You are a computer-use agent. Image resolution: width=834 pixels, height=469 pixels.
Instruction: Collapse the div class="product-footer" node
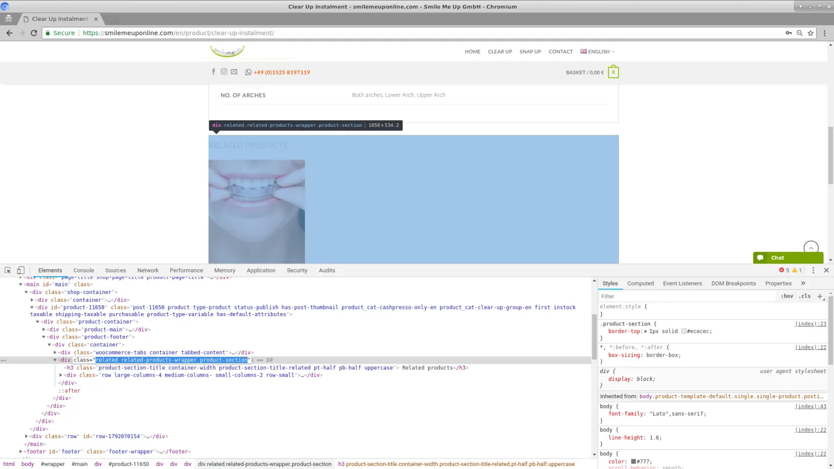coord(44,337)
